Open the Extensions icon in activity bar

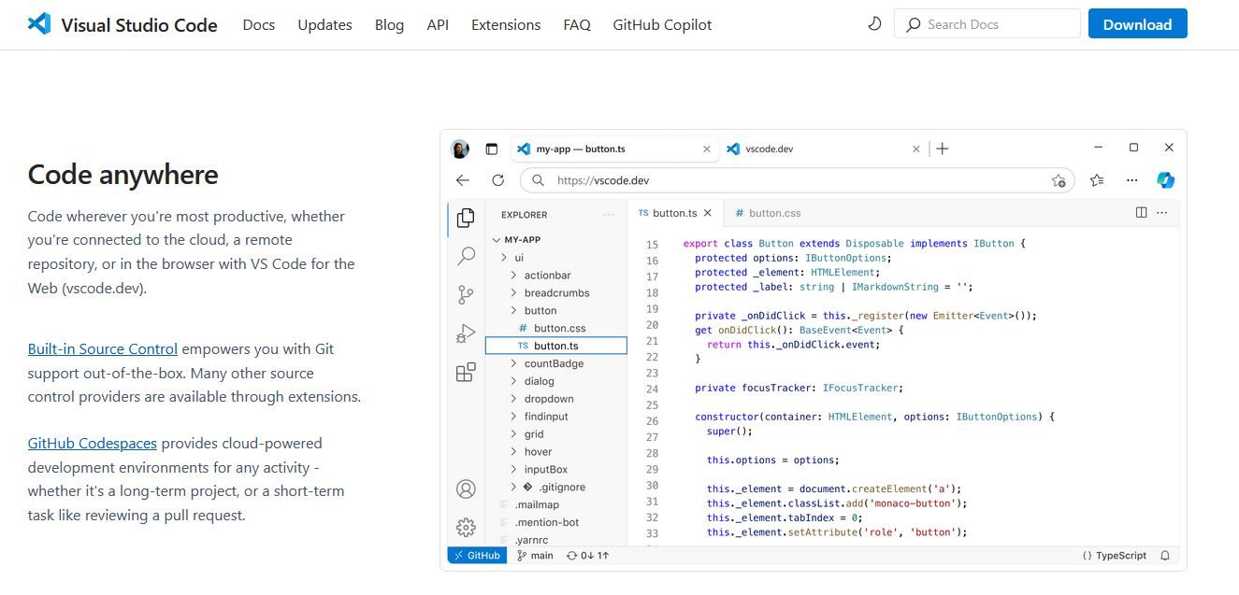pyautogui.click(x=466, y=373)
